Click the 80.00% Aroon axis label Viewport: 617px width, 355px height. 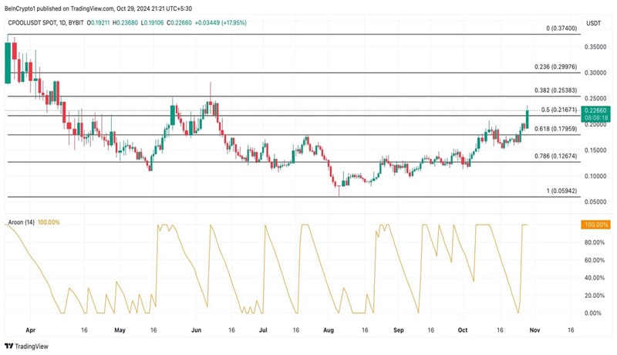(x=594, y=242)
